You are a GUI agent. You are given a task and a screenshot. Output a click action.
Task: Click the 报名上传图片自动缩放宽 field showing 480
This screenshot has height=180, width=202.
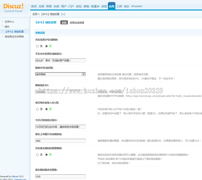tap(61, 141)
